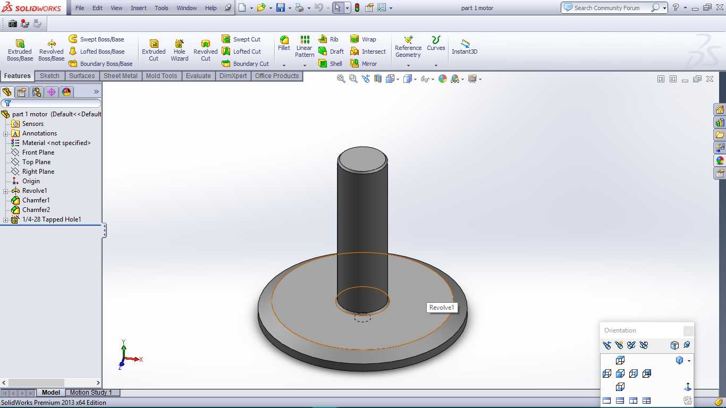
Task: Select Extruded Boss/Base tool
Action: [x=20, y=50]
